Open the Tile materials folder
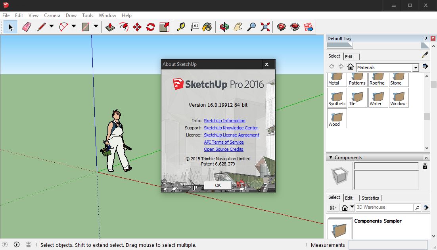The height and width of the screenshot is (250, 437). point(358,98)
